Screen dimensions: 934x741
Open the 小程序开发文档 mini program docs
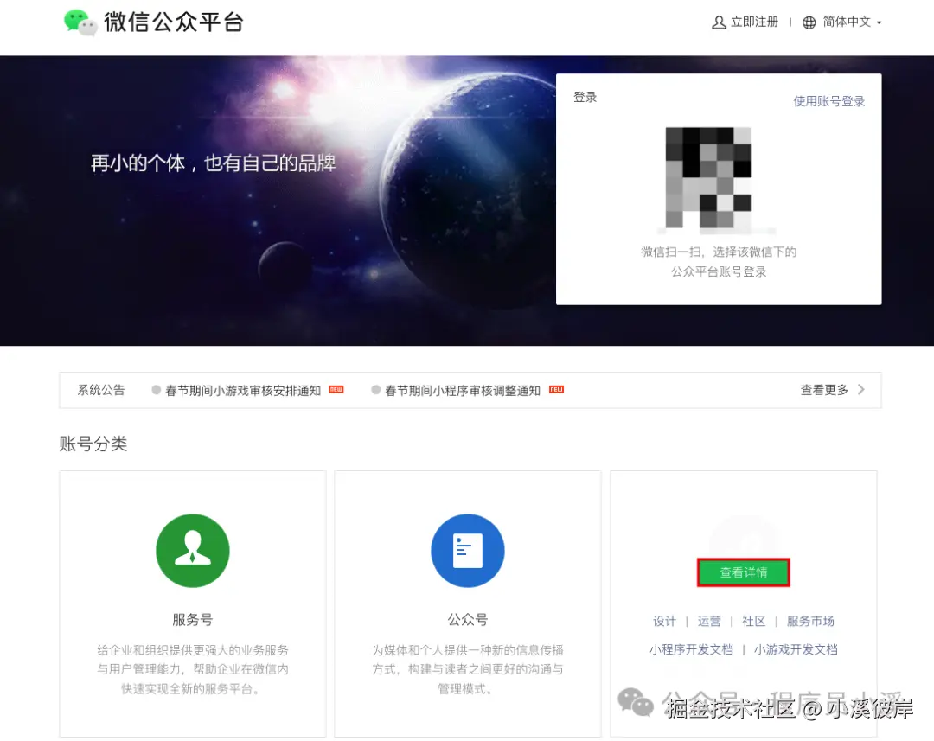point(691,648)
